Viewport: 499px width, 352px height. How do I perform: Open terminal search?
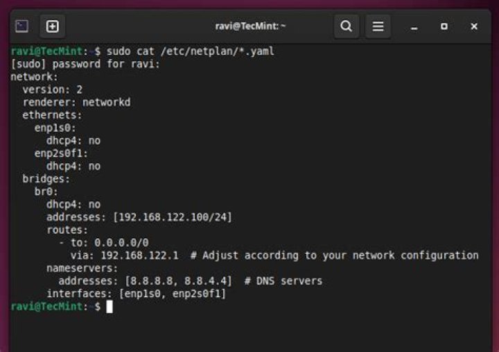tap(346, 26)
